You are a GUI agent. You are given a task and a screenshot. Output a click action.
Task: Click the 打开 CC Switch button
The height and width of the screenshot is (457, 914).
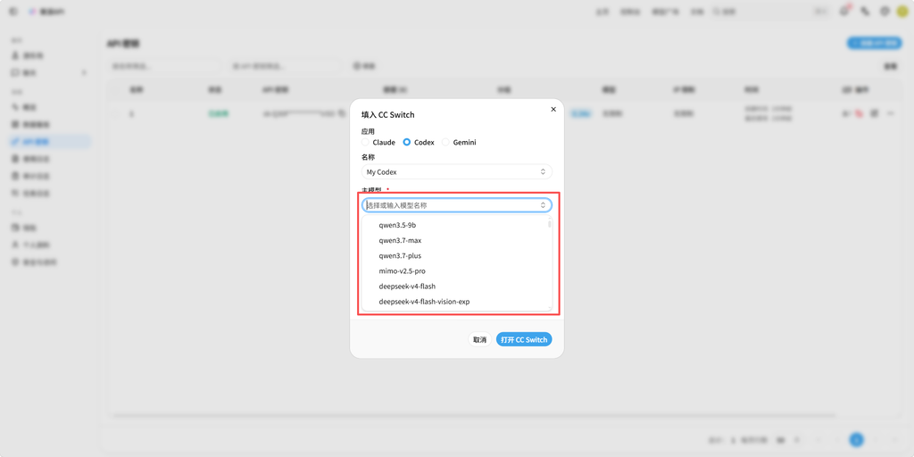pyautogui.click(x=524, y=340)
